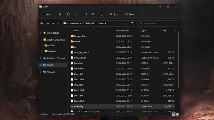Image resolution: width=214 pixels, height=120 pixels.
Task: Click the Cut scissors icon
Action: pyautogui.click(x=60, y=14)
